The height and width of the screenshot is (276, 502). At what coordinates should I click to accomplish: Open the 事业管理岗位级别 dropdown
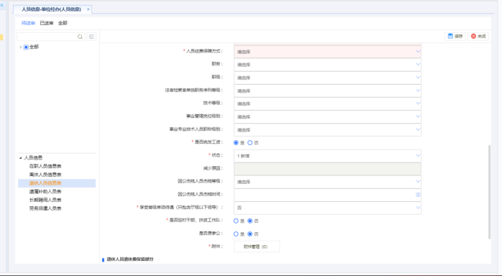pos(327,116)
